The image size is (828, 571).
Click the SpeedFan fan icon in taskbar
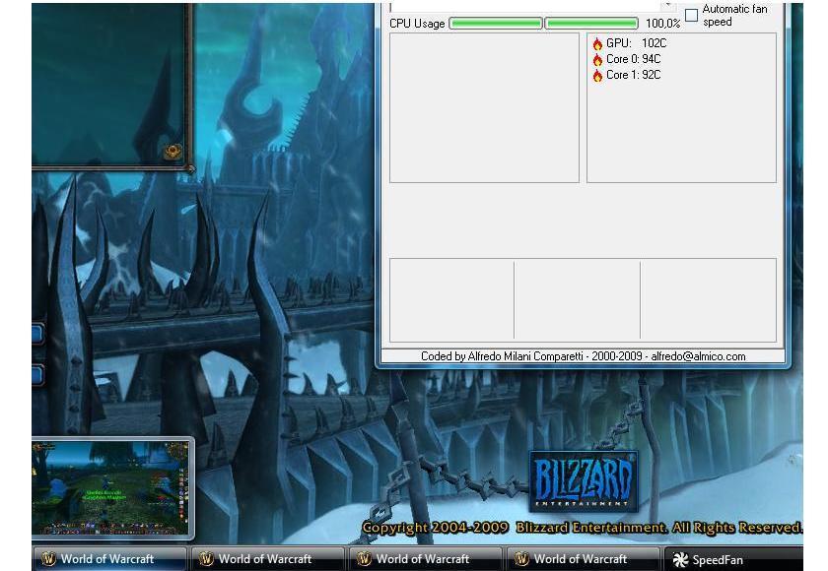coord(681,559)
